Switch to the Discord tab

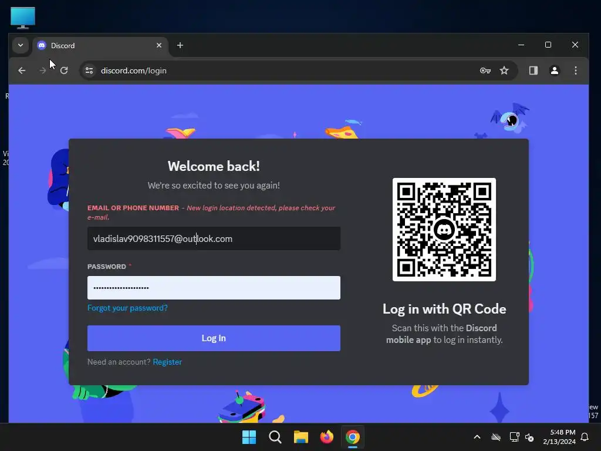pyautogui.click(x=100, y=46)
